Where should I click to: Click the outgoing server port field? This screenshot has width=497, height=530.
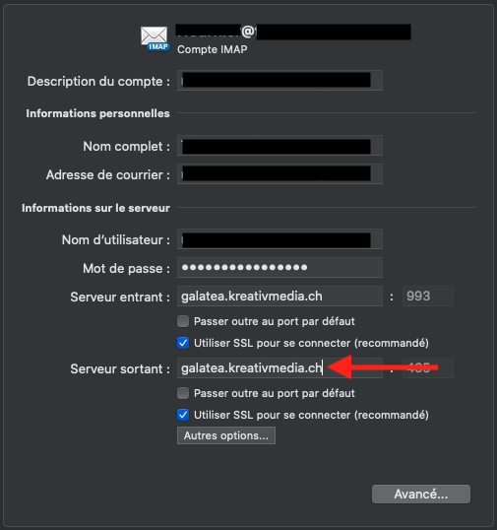(x=428, y=368)
